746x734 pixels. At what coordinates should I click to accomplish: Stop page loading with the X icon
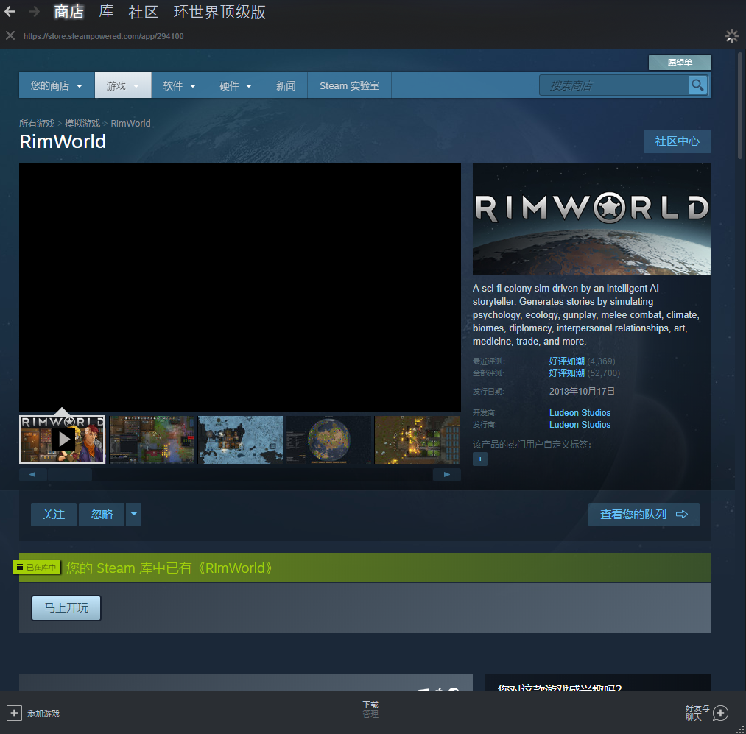point(10,35)
